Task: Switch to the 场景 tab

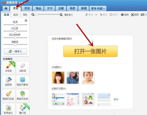Action: (x=72, y=8)
